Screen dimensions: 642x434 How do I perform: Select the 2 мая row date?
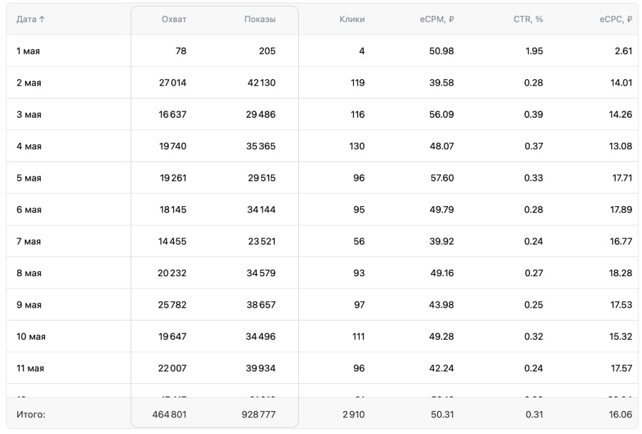coord(29,83)
